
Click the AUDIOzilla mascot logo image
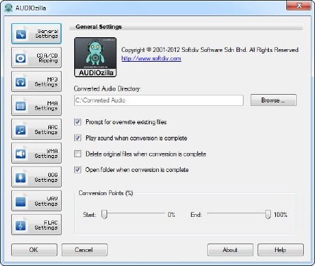coord(95,58)
